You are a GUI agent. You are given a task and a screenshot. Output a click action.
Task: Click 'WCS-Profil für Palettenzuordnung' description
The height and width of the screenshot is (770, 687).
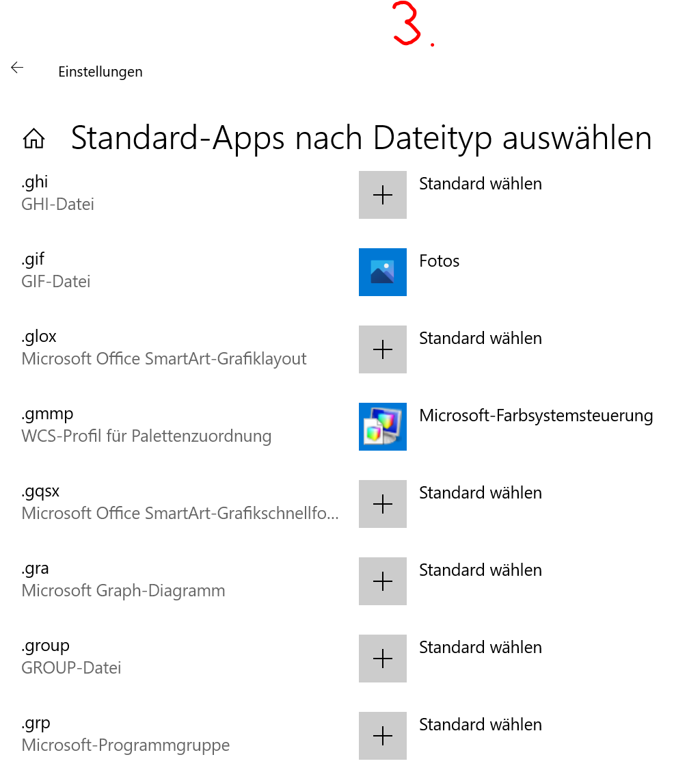[x=146, y=436]
